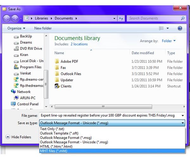Screen dimensions: 190x157
Task: Click the New folder button
Action: click(43, 28)
